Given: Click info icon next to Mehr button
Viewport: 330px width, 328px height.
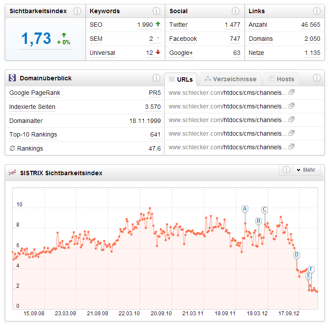Looking at the screenshot, I should tap(286, 170).
